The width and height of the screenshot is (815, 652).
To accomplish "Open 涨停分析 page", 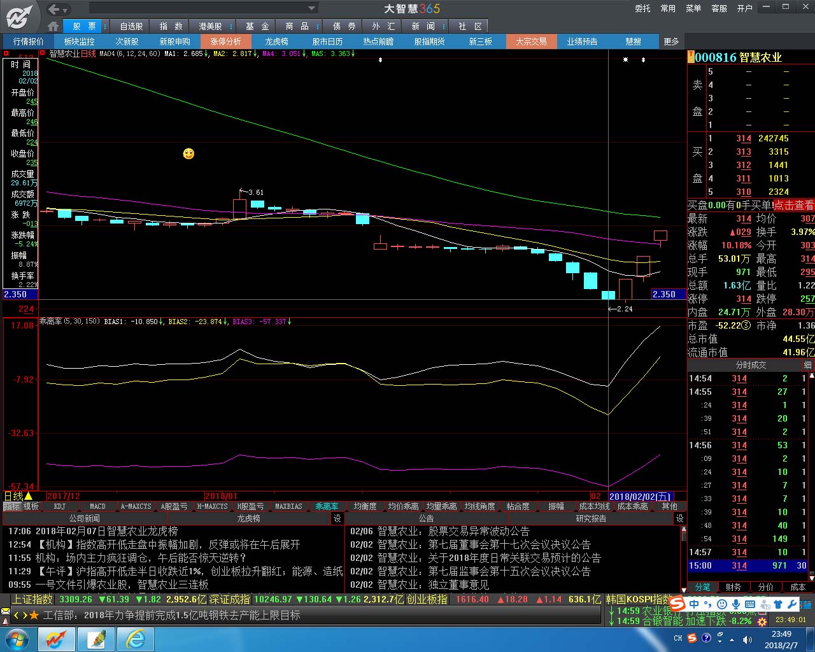I will 226,41.
